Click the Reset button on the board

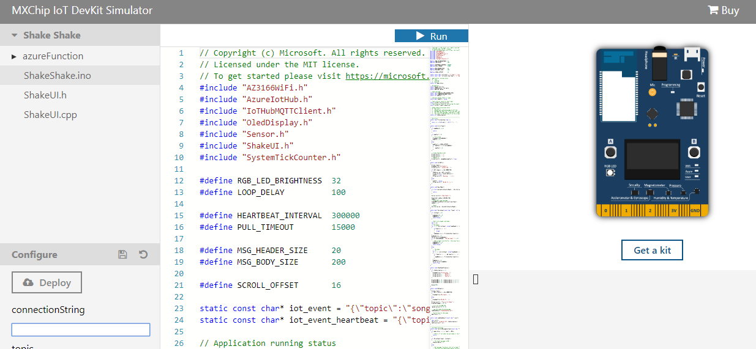pos(701,87)
